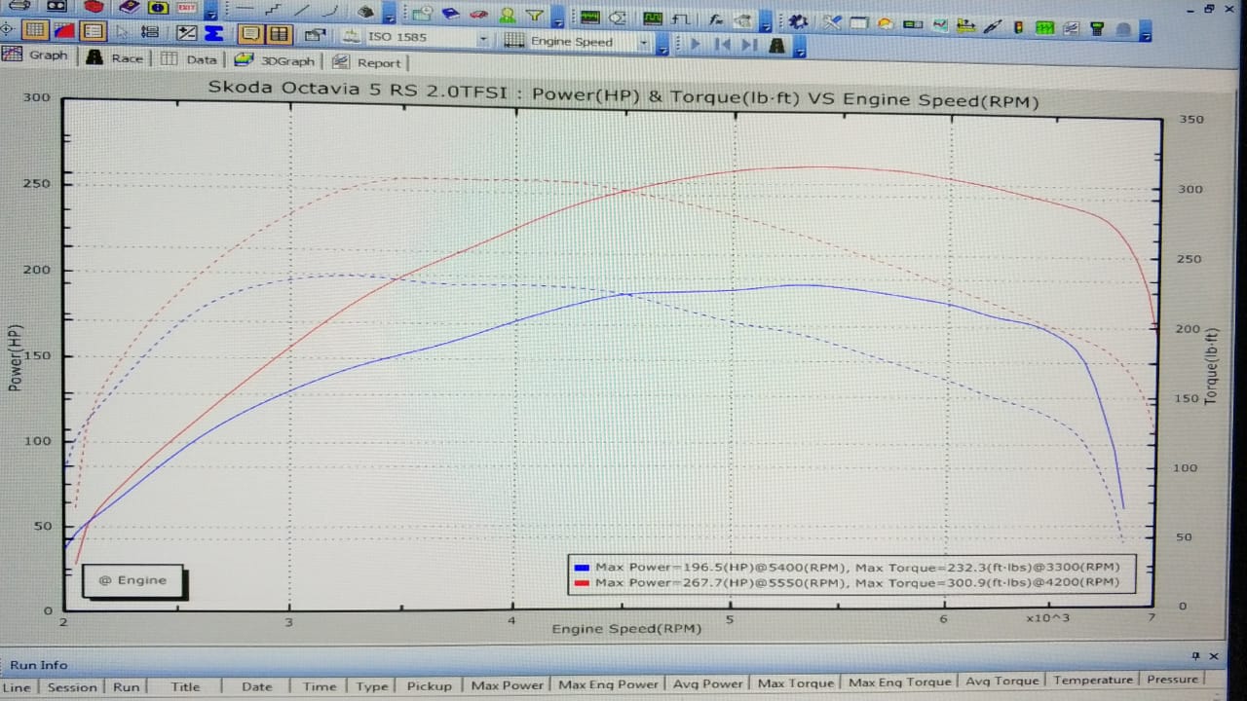Sort by Max Power column header

(506, 685)
